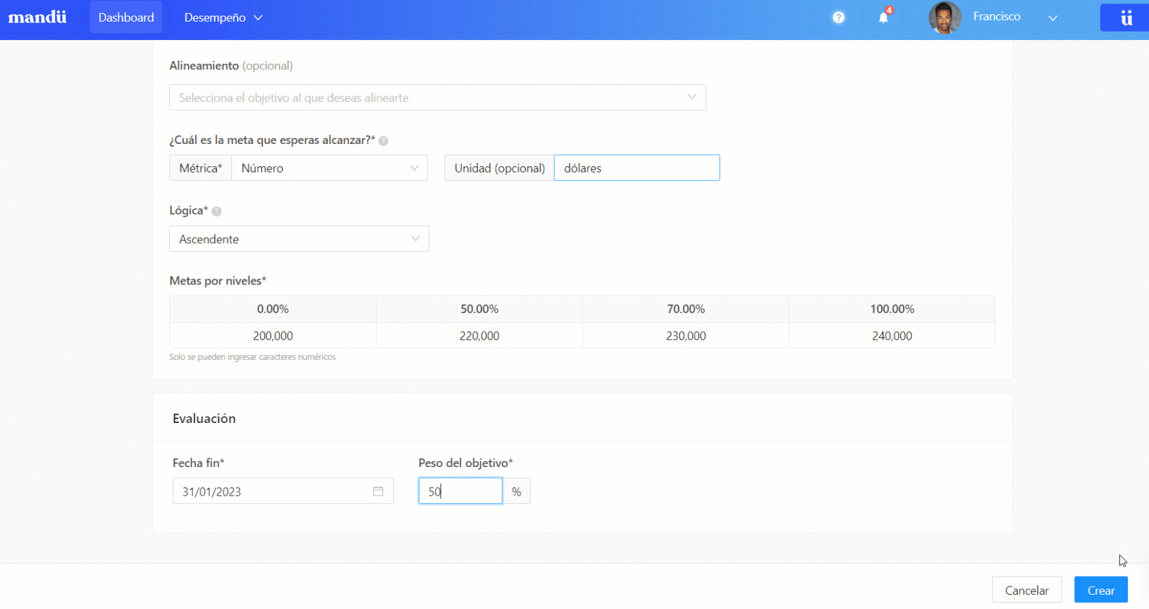1149x609 pixels.
Task: Click the % suffix beside weight input
Action: (517, 491)
